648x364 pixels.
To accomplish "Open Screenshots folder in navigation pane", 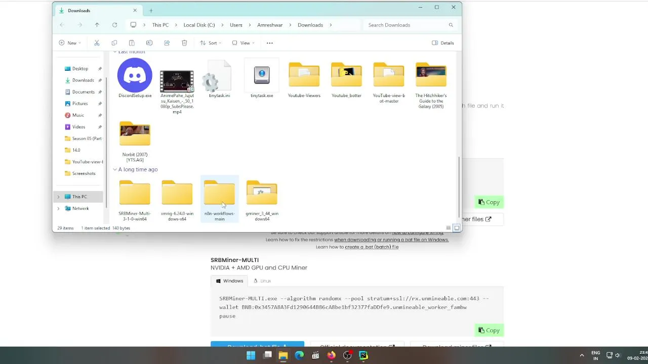I will click(x=84, y=173).
